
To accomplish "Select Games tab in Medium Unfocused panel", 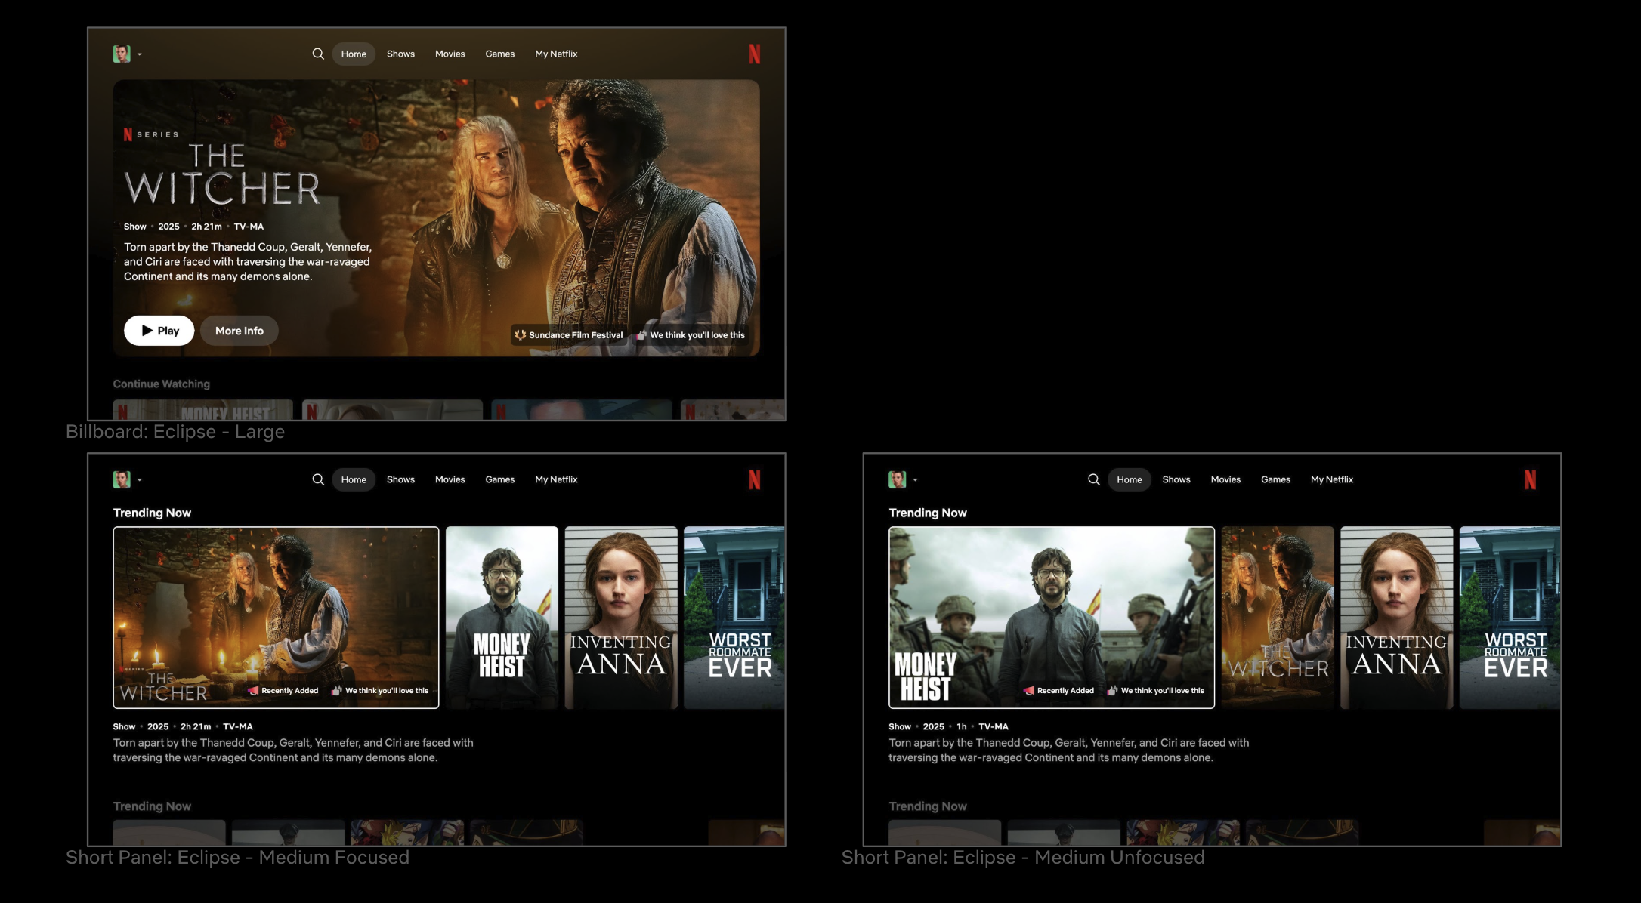I will click(x=1275, y=479).
